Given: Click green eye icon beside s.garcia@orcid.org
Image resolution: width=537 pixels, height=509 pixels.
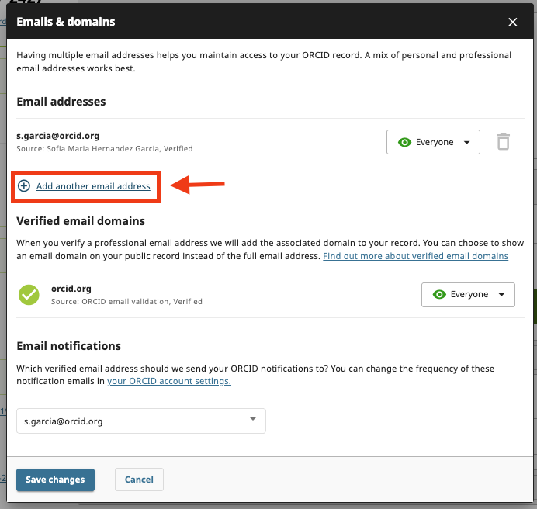Looking at the screenshot, I should pos(404,142).
